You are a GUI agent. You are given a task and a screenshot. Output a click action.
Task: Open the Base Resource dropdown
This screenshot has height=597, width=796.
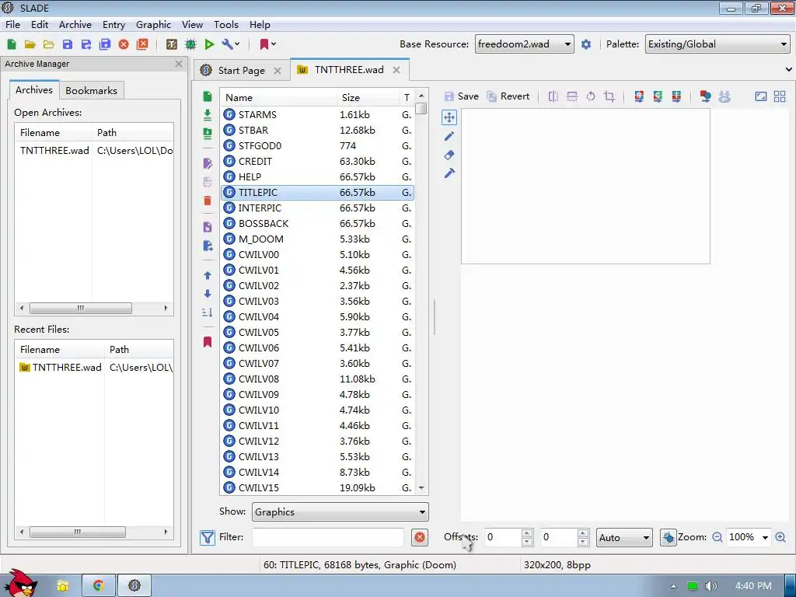click(525, 44)
